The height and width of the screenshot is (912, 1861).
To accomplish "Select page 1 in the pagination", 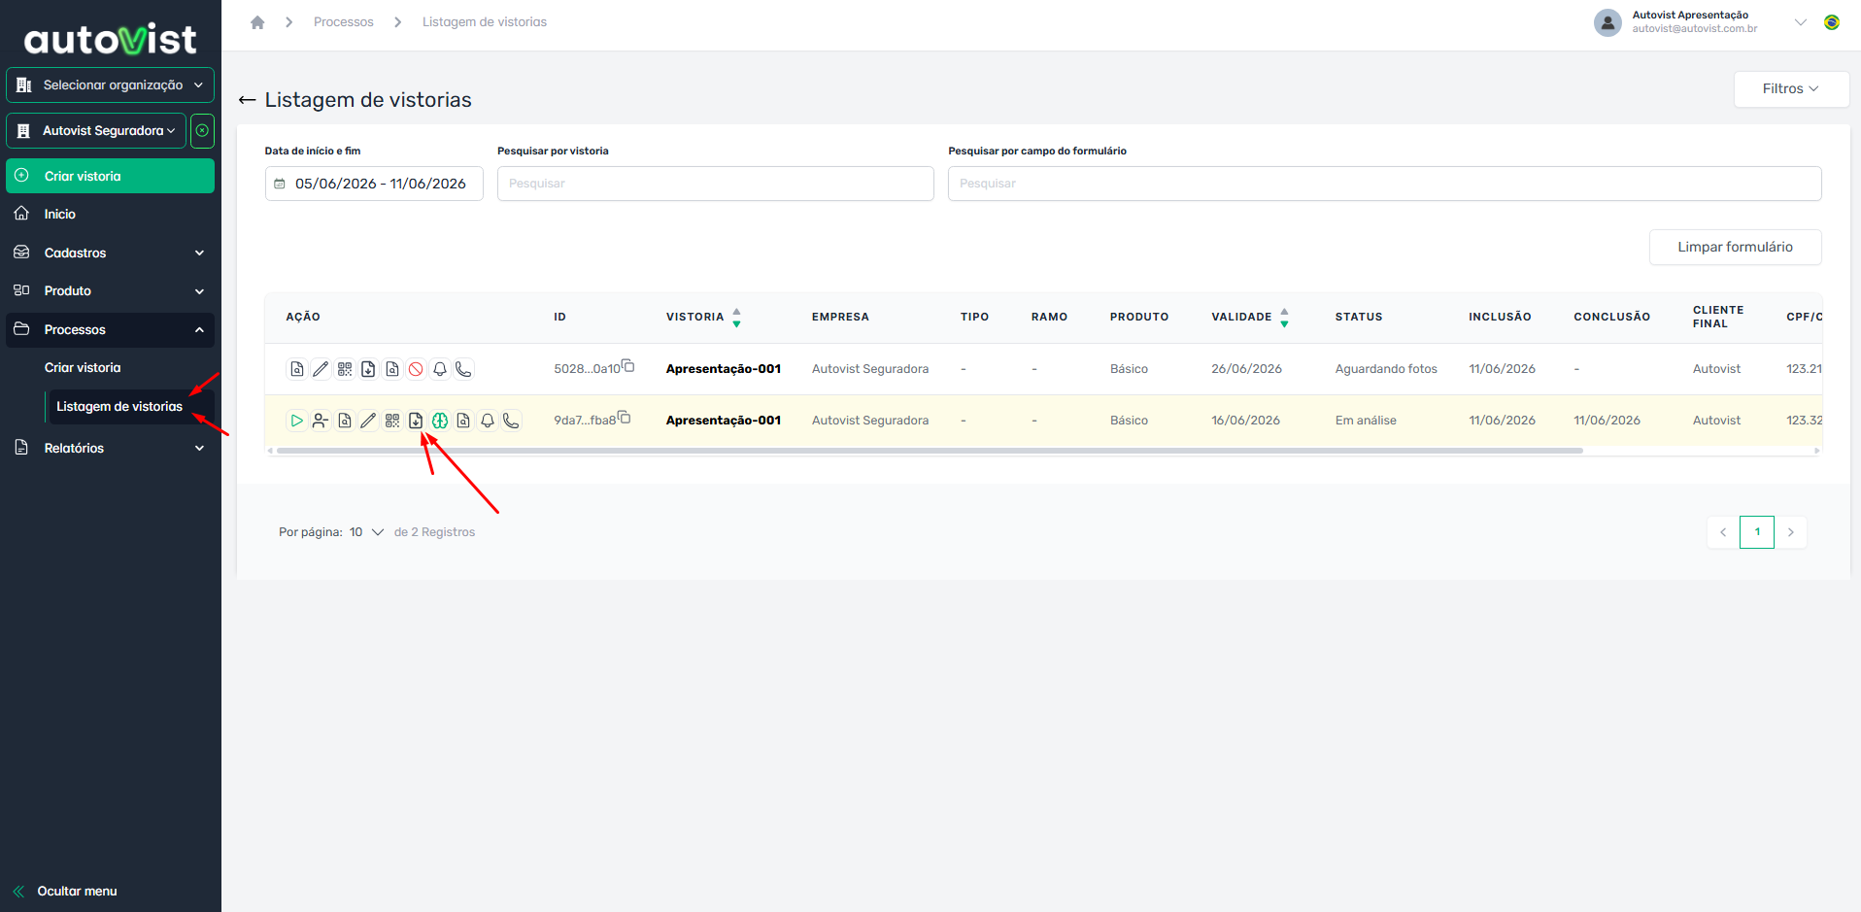I will click(x=1757, y=532).
